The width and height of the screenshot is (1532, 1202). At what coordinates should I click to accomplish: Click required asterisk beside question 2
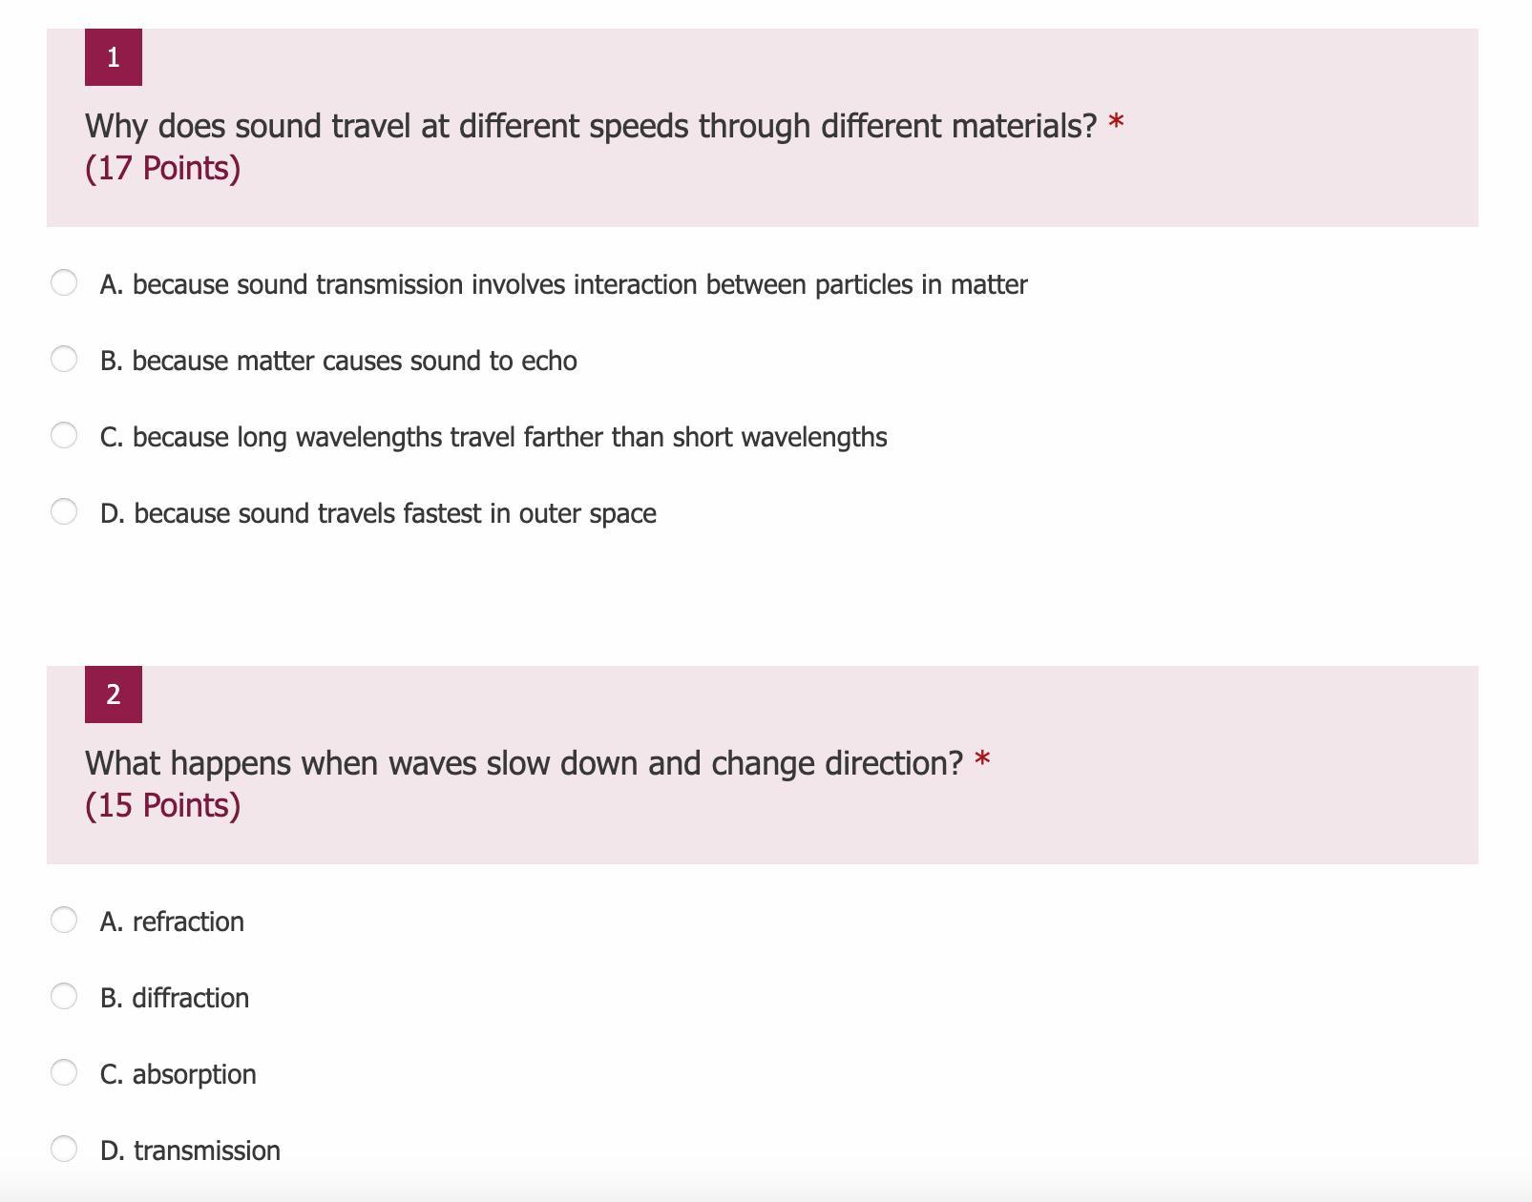(x=982, y=760)
